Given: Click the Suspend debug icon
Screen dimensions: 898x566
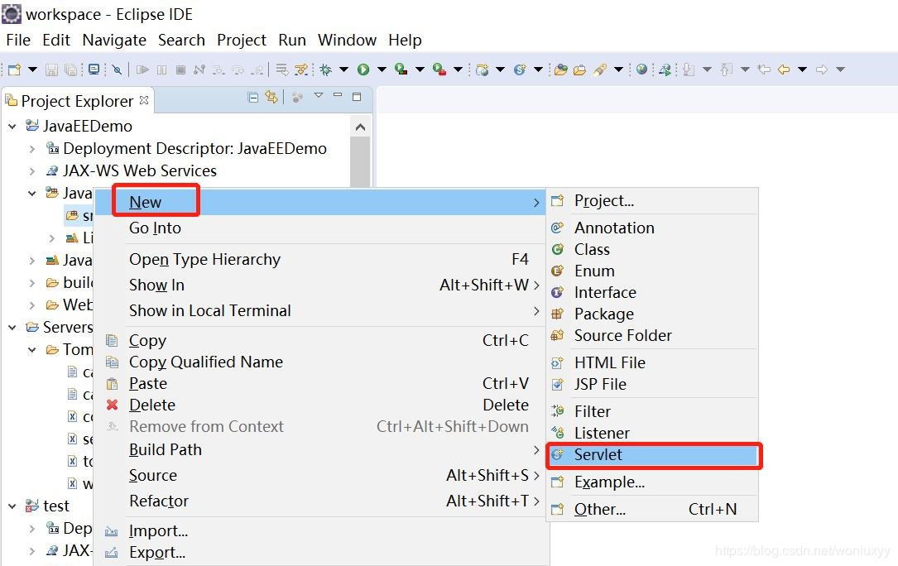Looking at the screenshot, I should coord(162,70).
